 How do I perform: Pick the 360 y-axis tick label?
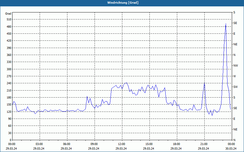click(x=9, y=55)
